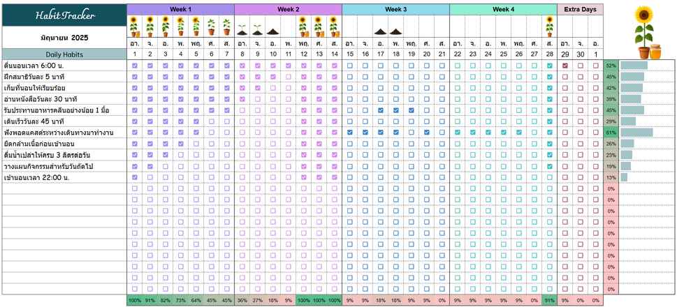Click the Week 4 header
The height and width of the screenshot is (307, 677).
point(504,10)
